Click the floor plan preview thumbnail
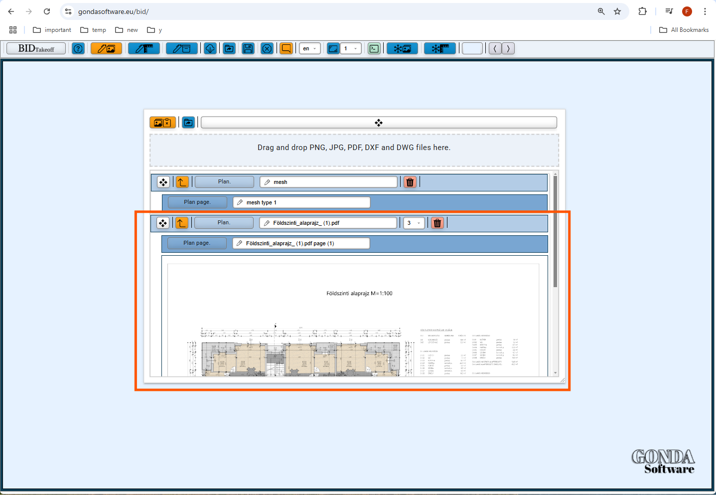716x495 pixels. (x=354, y=316)
